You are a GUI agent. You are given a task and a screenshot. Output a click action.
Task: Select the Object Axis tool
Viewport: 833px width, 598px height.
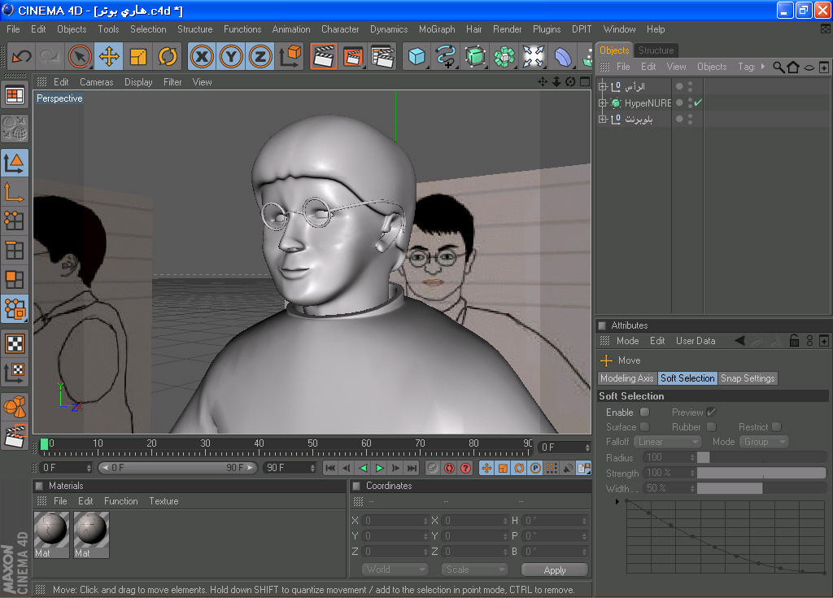click(x=15, y=193)
